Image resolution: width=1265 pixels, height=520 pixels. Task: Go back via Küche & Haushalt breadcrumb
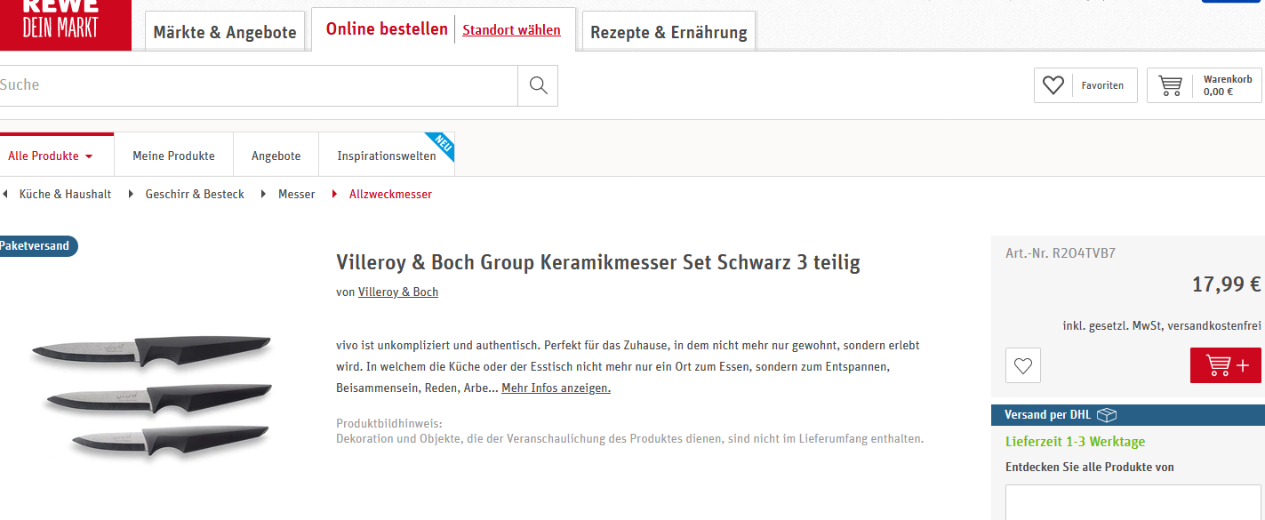pos(65,194)
